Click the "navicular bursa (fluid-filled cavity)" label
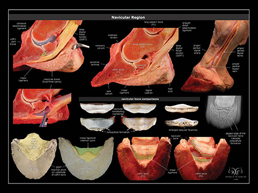 (x=52, y=80)
